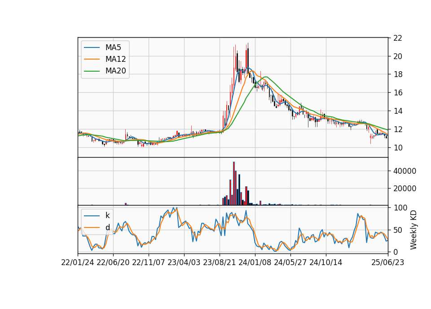This screenshot has width=431, height=309.
Task: Click the d legend label
Action: point(107,227)
